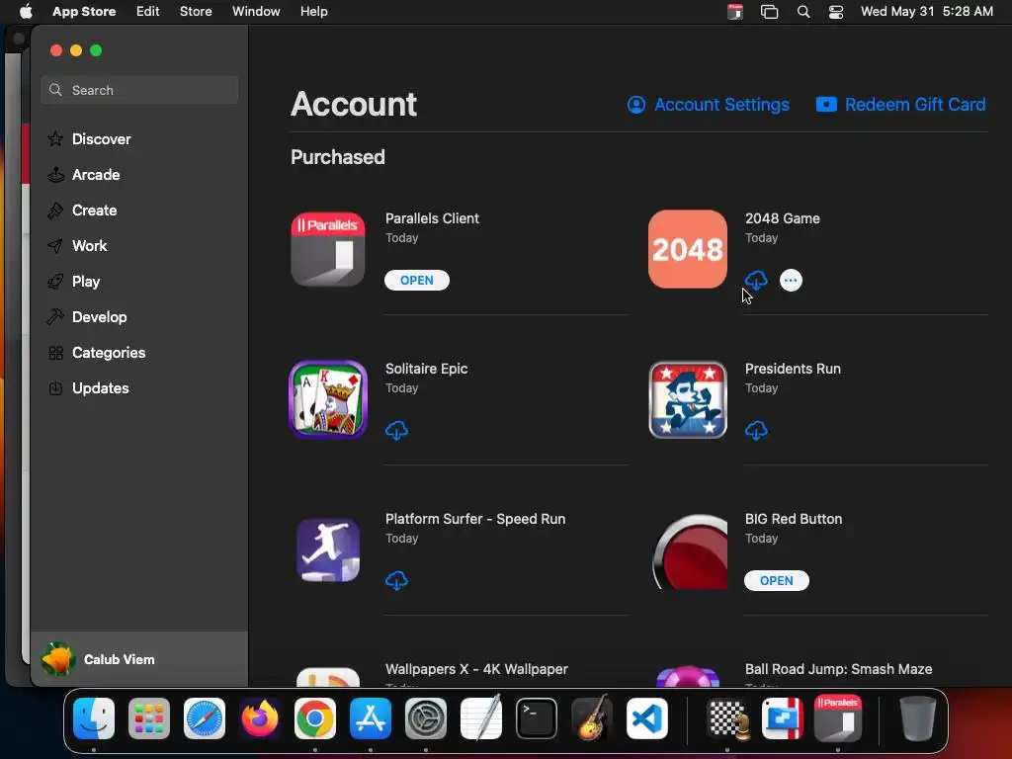Image resolution: width=1012 pixels, height=759 pixels.
Task: Click the menu bar date and time
Action: (927, 12)
